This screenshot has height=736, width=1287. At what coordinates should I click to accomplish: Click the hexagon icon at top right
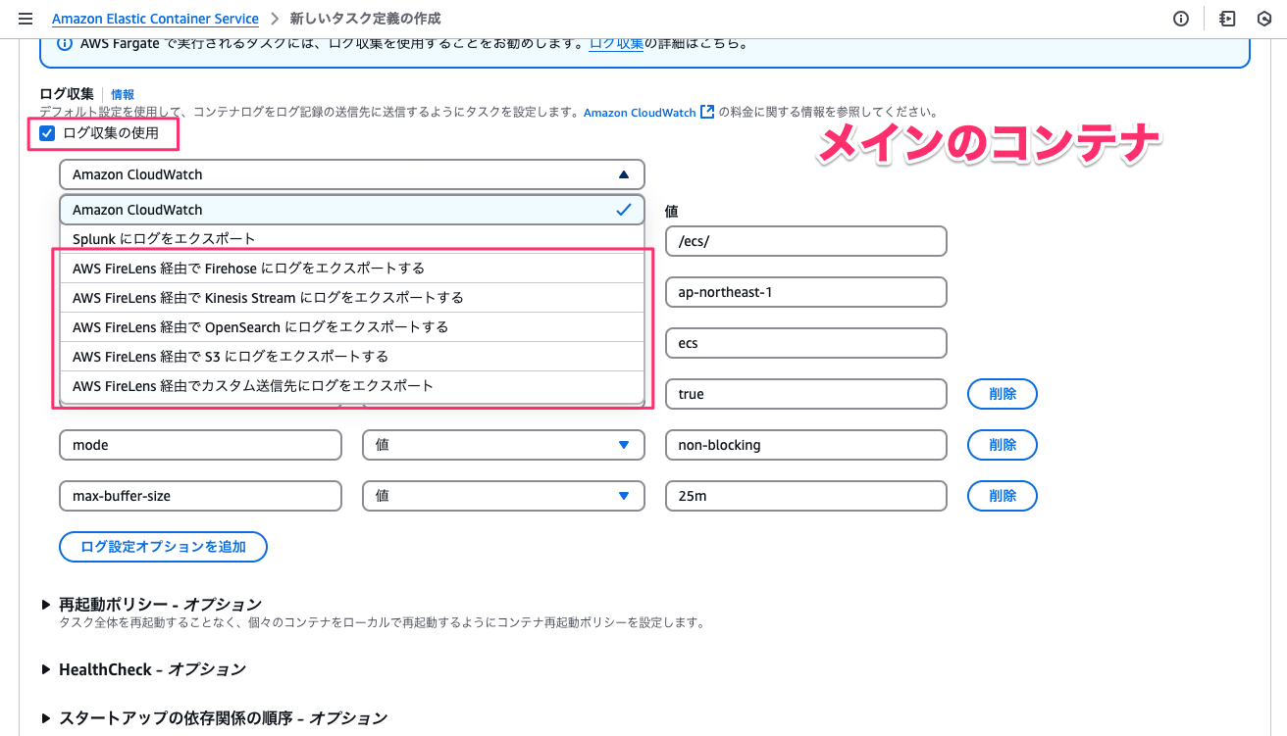click(1263, 19)
